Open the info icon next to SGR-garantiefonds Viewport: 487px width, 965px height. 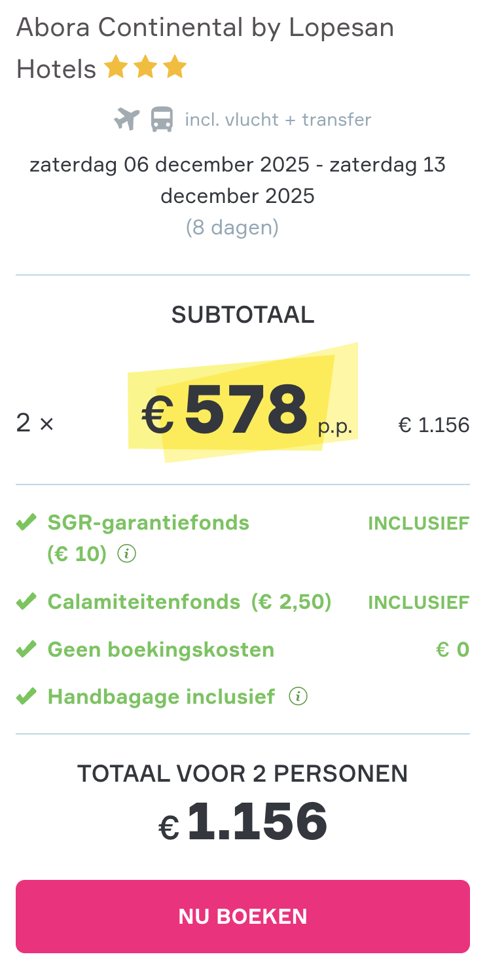click(x=127, y=554)
